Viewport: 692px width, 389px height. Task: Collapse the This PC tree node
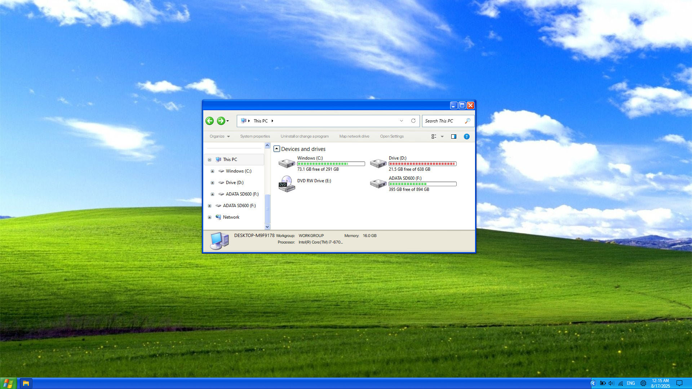pos(209,160)
